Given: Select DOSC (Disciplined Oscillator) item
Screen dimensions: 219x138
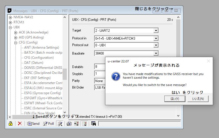Looking at the screenshot, I should tap(43, 73).
